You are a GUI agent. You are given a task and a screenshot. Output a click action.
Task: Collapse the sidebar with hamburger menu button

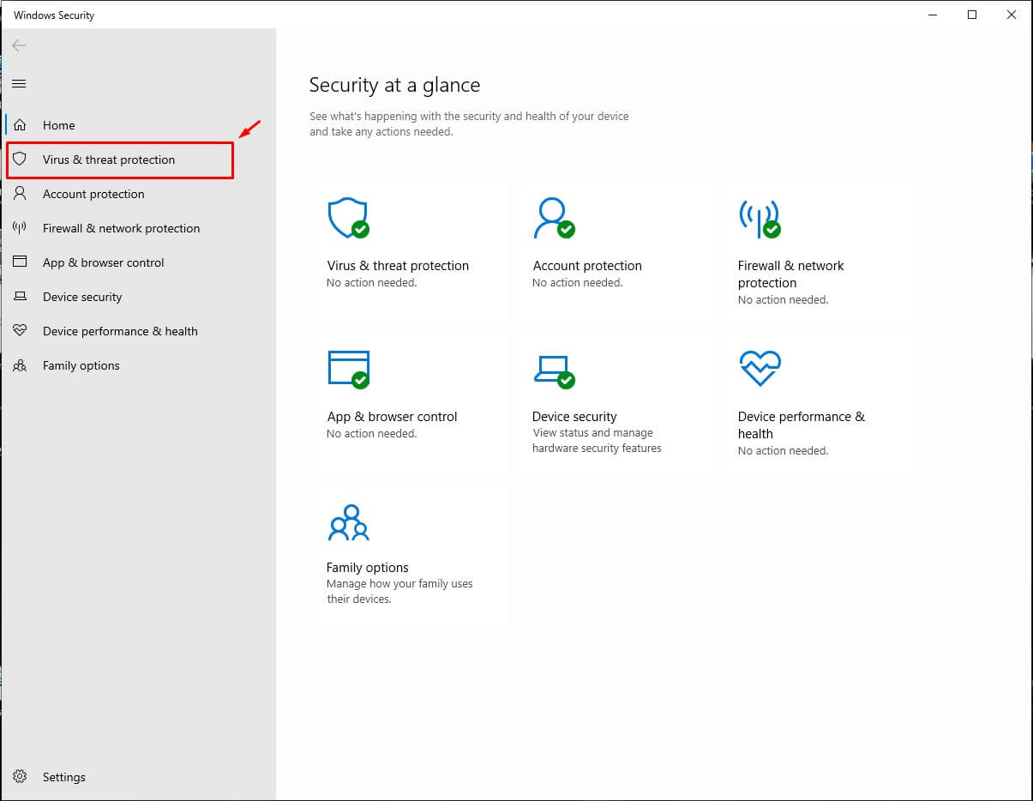point(19,83)
